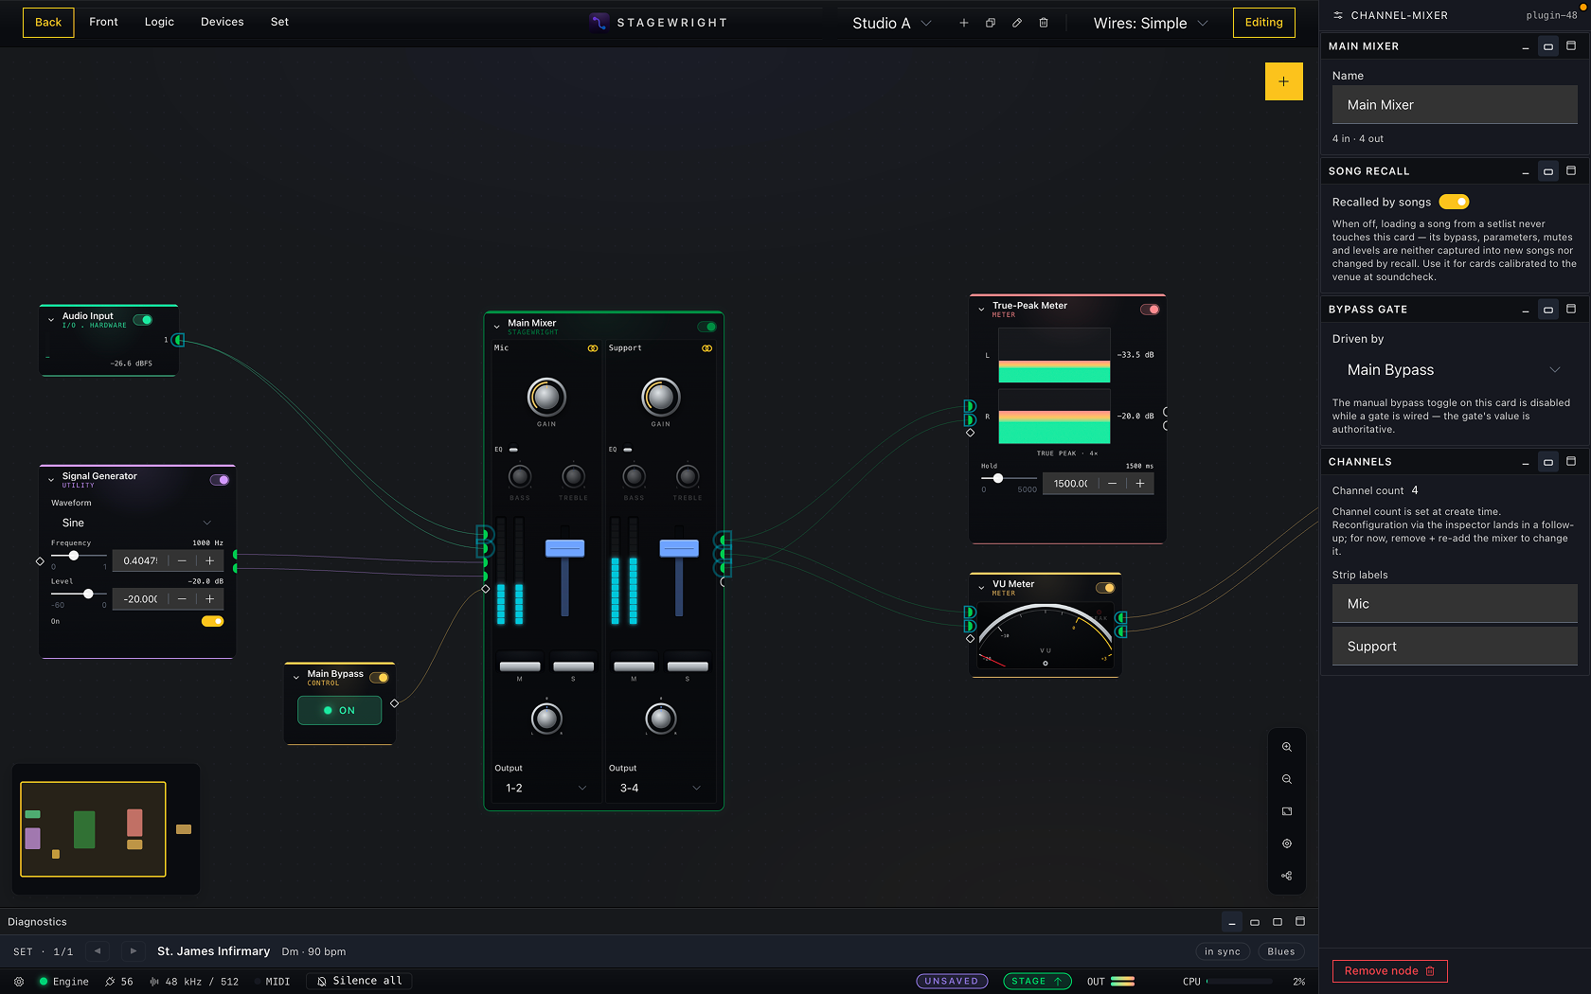Click the Mic strip stereo link icon

(x=593, y=348)
